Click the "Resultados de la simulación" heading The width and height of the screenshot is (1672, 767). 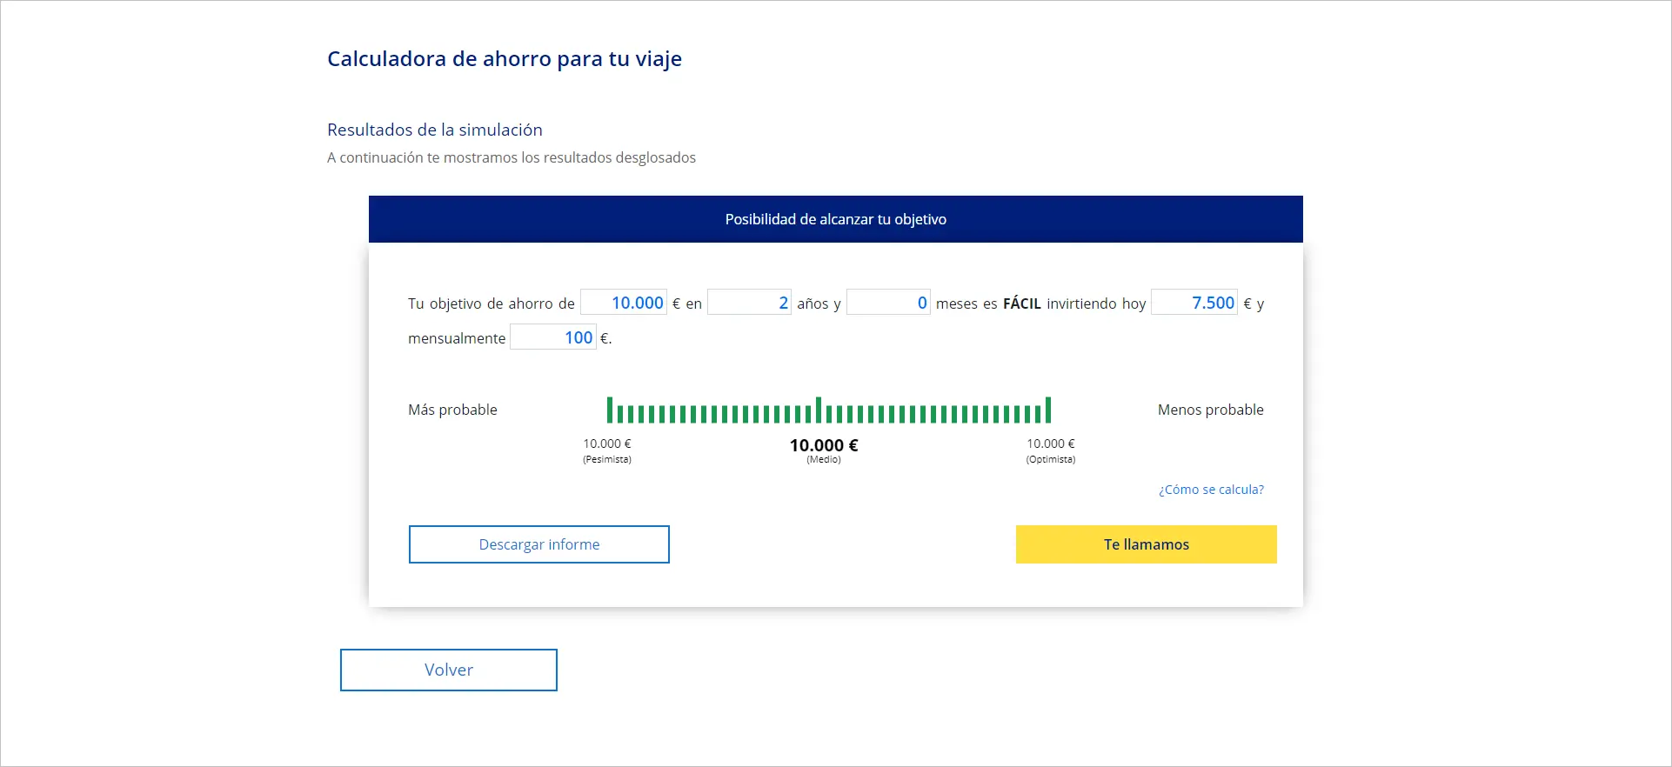coord(435,130)
